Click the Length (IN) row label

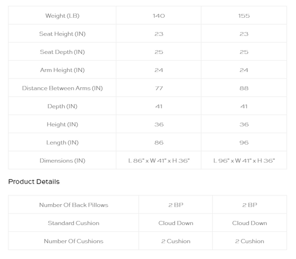[62, 143]
